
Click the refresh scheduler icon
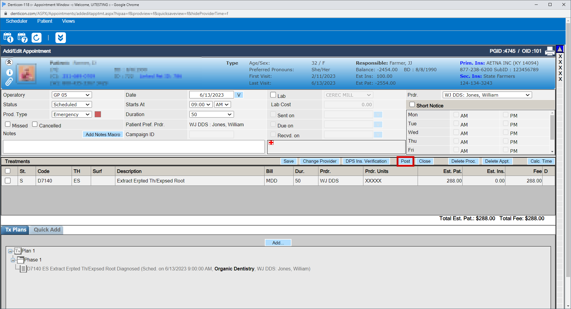[x=37, y=38]
